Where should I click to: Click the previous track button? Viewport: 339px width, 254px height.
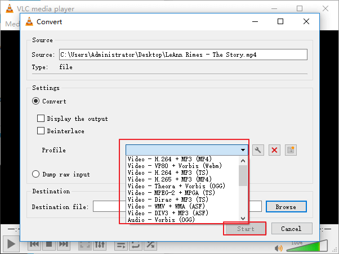pyautogui.click(x=34, y=244)
